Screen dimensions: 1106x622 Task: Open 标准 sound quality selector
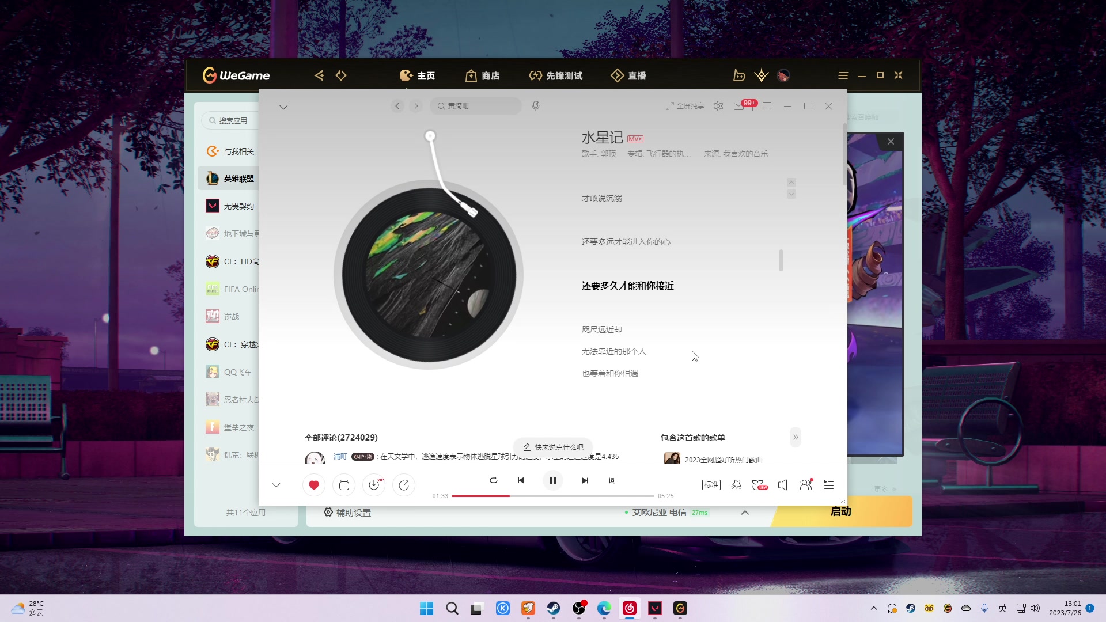click(x=711, y=485)
